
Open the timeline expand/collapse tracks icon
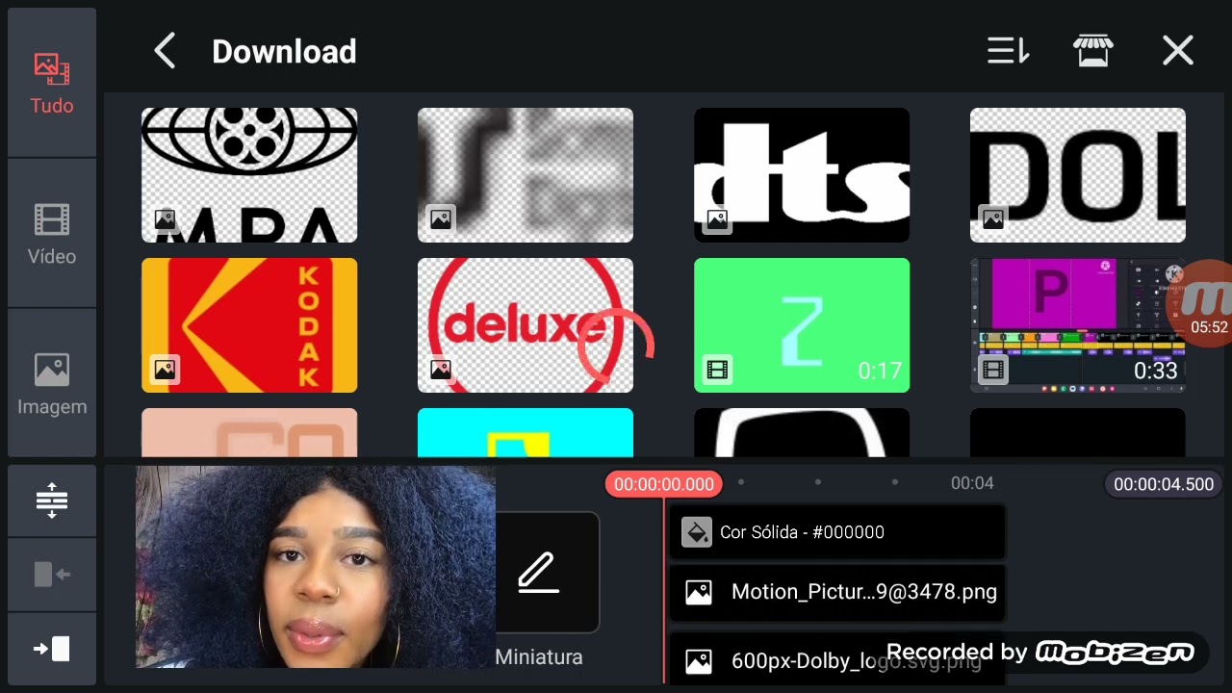pyautogui.click(x=52, y=500)
